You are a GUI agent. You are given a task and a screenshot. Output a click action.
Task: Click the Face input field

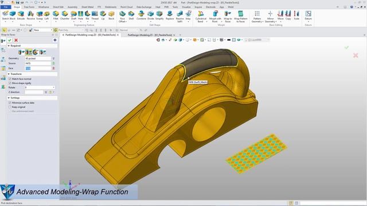click(x=38, y=68)
